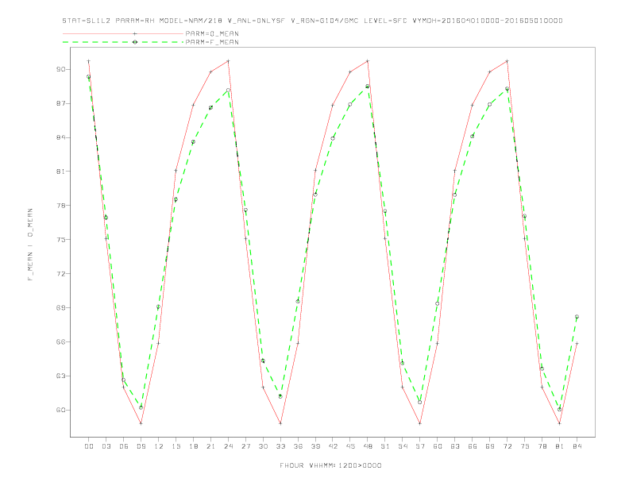629x486 pixels.
Task: Click y-axis tick label 72
Action: (61, 274)
